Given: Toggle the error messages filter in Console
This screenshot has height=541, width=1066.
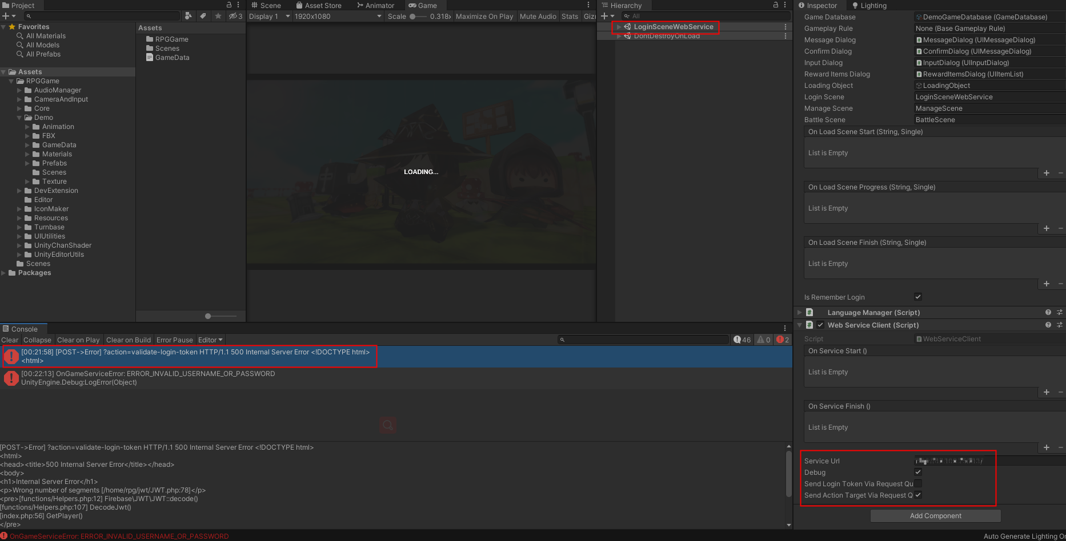Looking at the screenshot, I should (x=782, y=340).
